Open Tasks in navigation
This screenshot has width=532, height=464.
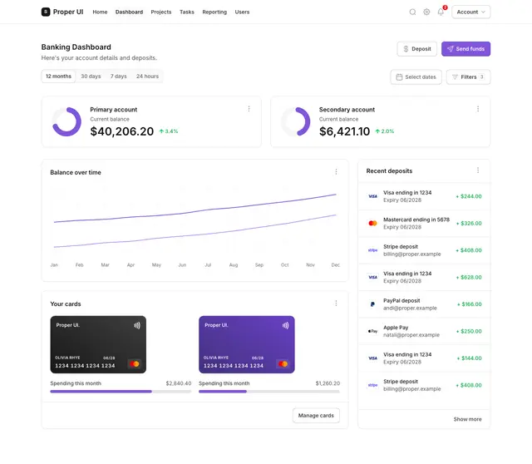pos(186,12)
